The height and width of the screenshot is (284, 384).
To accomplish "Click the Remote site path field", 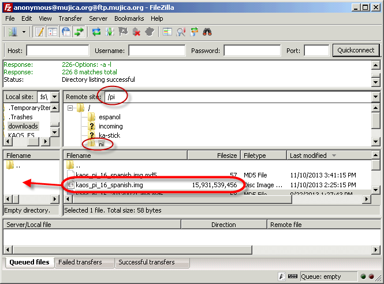I will pyautogui.click(x=238, y=97).
